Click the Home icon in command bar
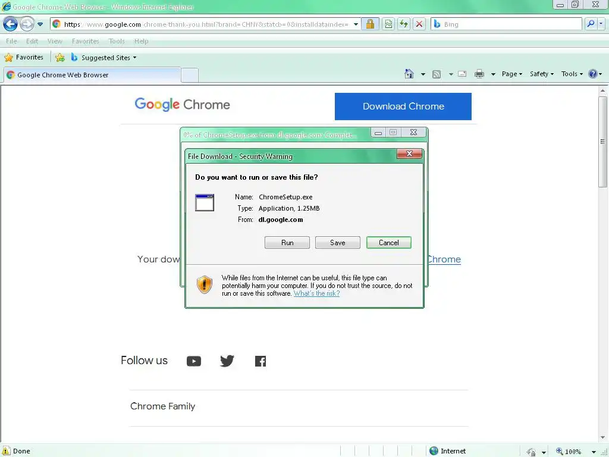This screenshot has height=457, width=609. point(409,74)
